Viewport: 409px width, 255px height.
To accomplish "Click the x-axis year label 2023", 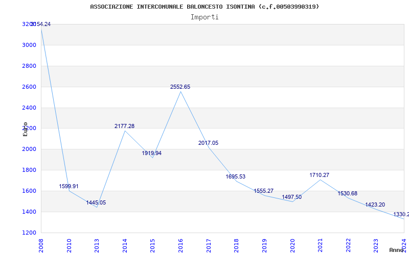I will [x=376, y=246].
